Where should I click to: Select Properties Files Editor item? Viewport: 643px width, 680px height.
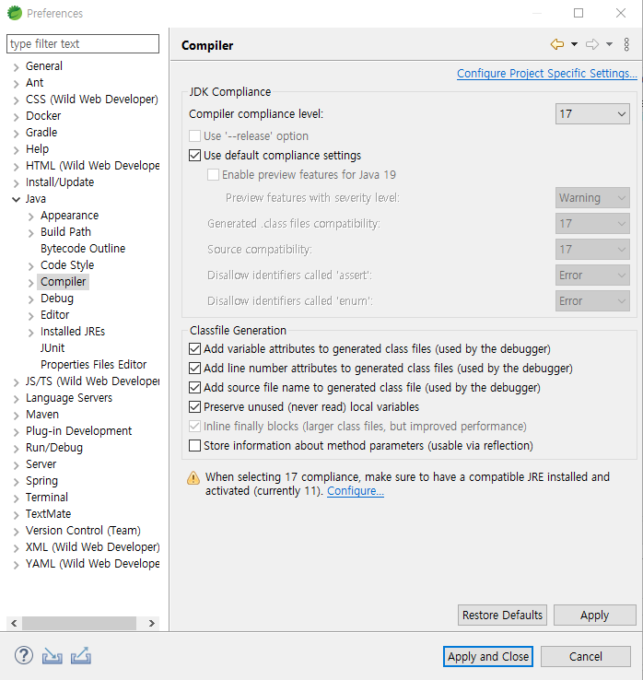(x=93, y=364)
